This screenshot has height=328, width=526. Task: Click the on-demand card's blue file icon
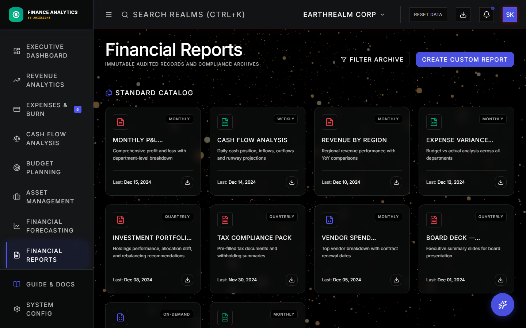(121, 317)
